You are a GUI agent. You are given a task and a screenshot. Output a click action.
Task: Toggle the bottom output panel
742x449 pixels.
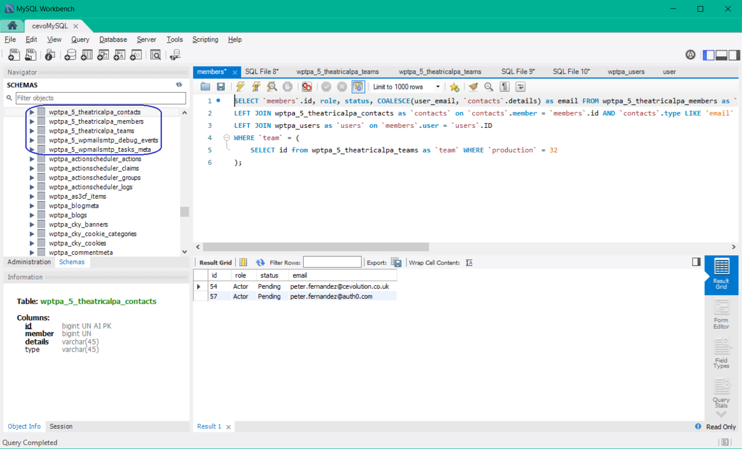tap(721, 55)
